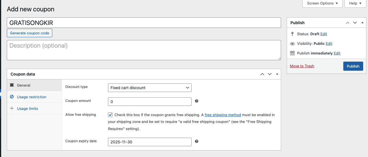Collapse the Coupon data panel triangle
The height and width of the screenshot is (157, 368).
277,74
